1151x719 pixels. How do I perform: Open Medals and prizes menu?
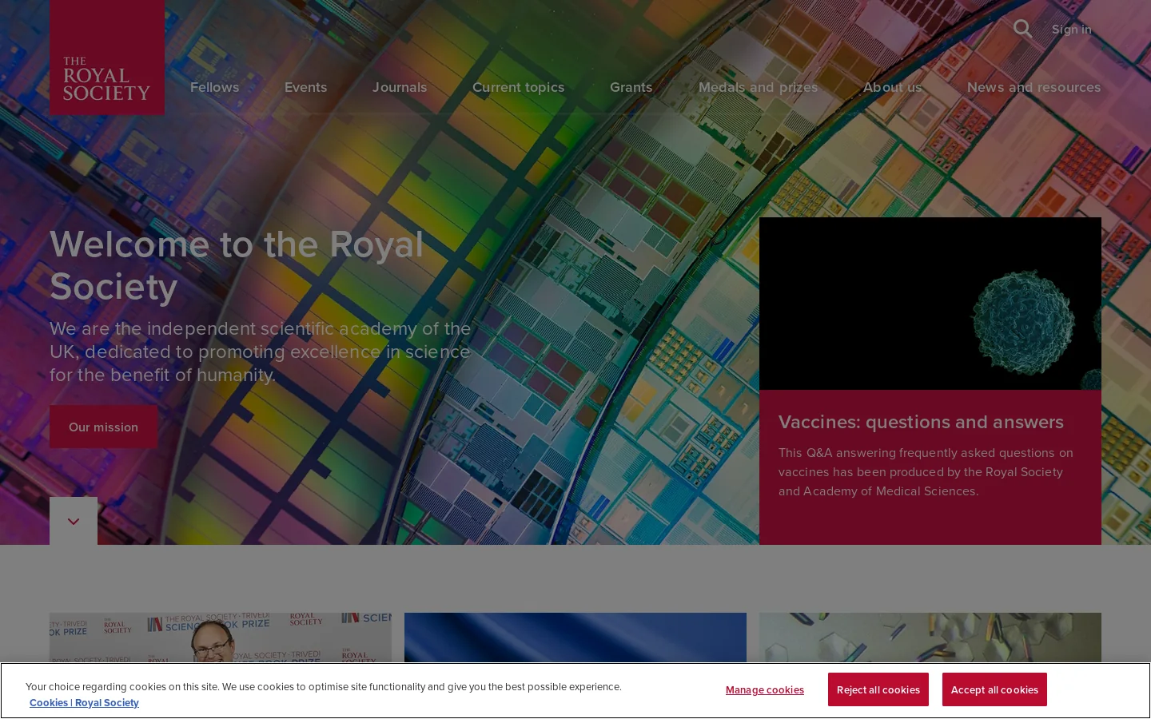(x=758, y=87)
